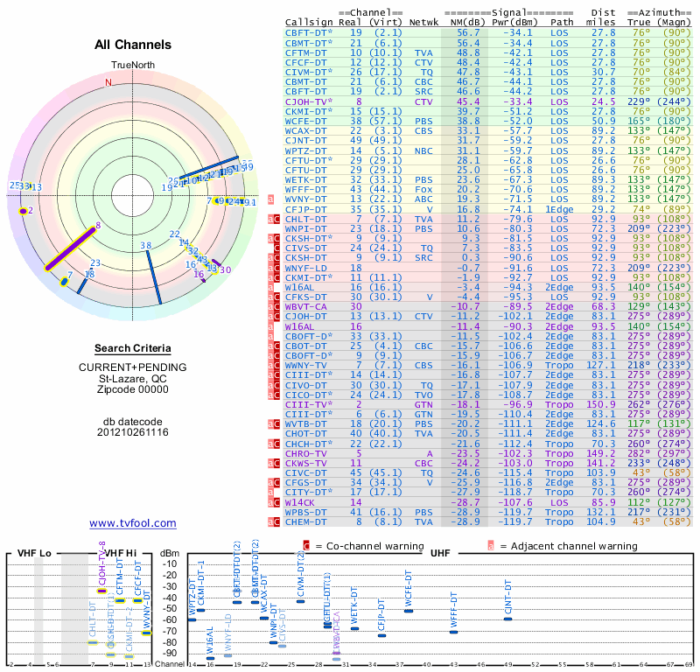This screenshot has height=672, width=700.
Task: Select the WFFF-DT marker in spectrum chart
Action: [453, 631]
